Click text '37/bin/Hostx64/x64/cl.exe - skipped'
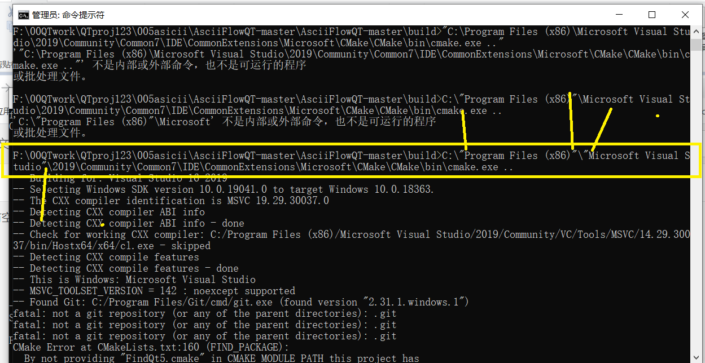The width and height of the screenshot is (705, 363). click(112, 246)
